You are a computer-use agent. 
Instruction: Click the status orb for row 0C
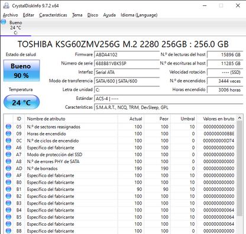8,141
